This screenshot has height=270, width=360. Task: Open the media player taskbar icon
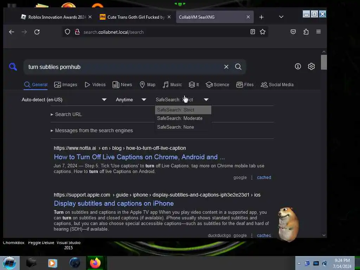pyautogui.click(x=52, y=263)
